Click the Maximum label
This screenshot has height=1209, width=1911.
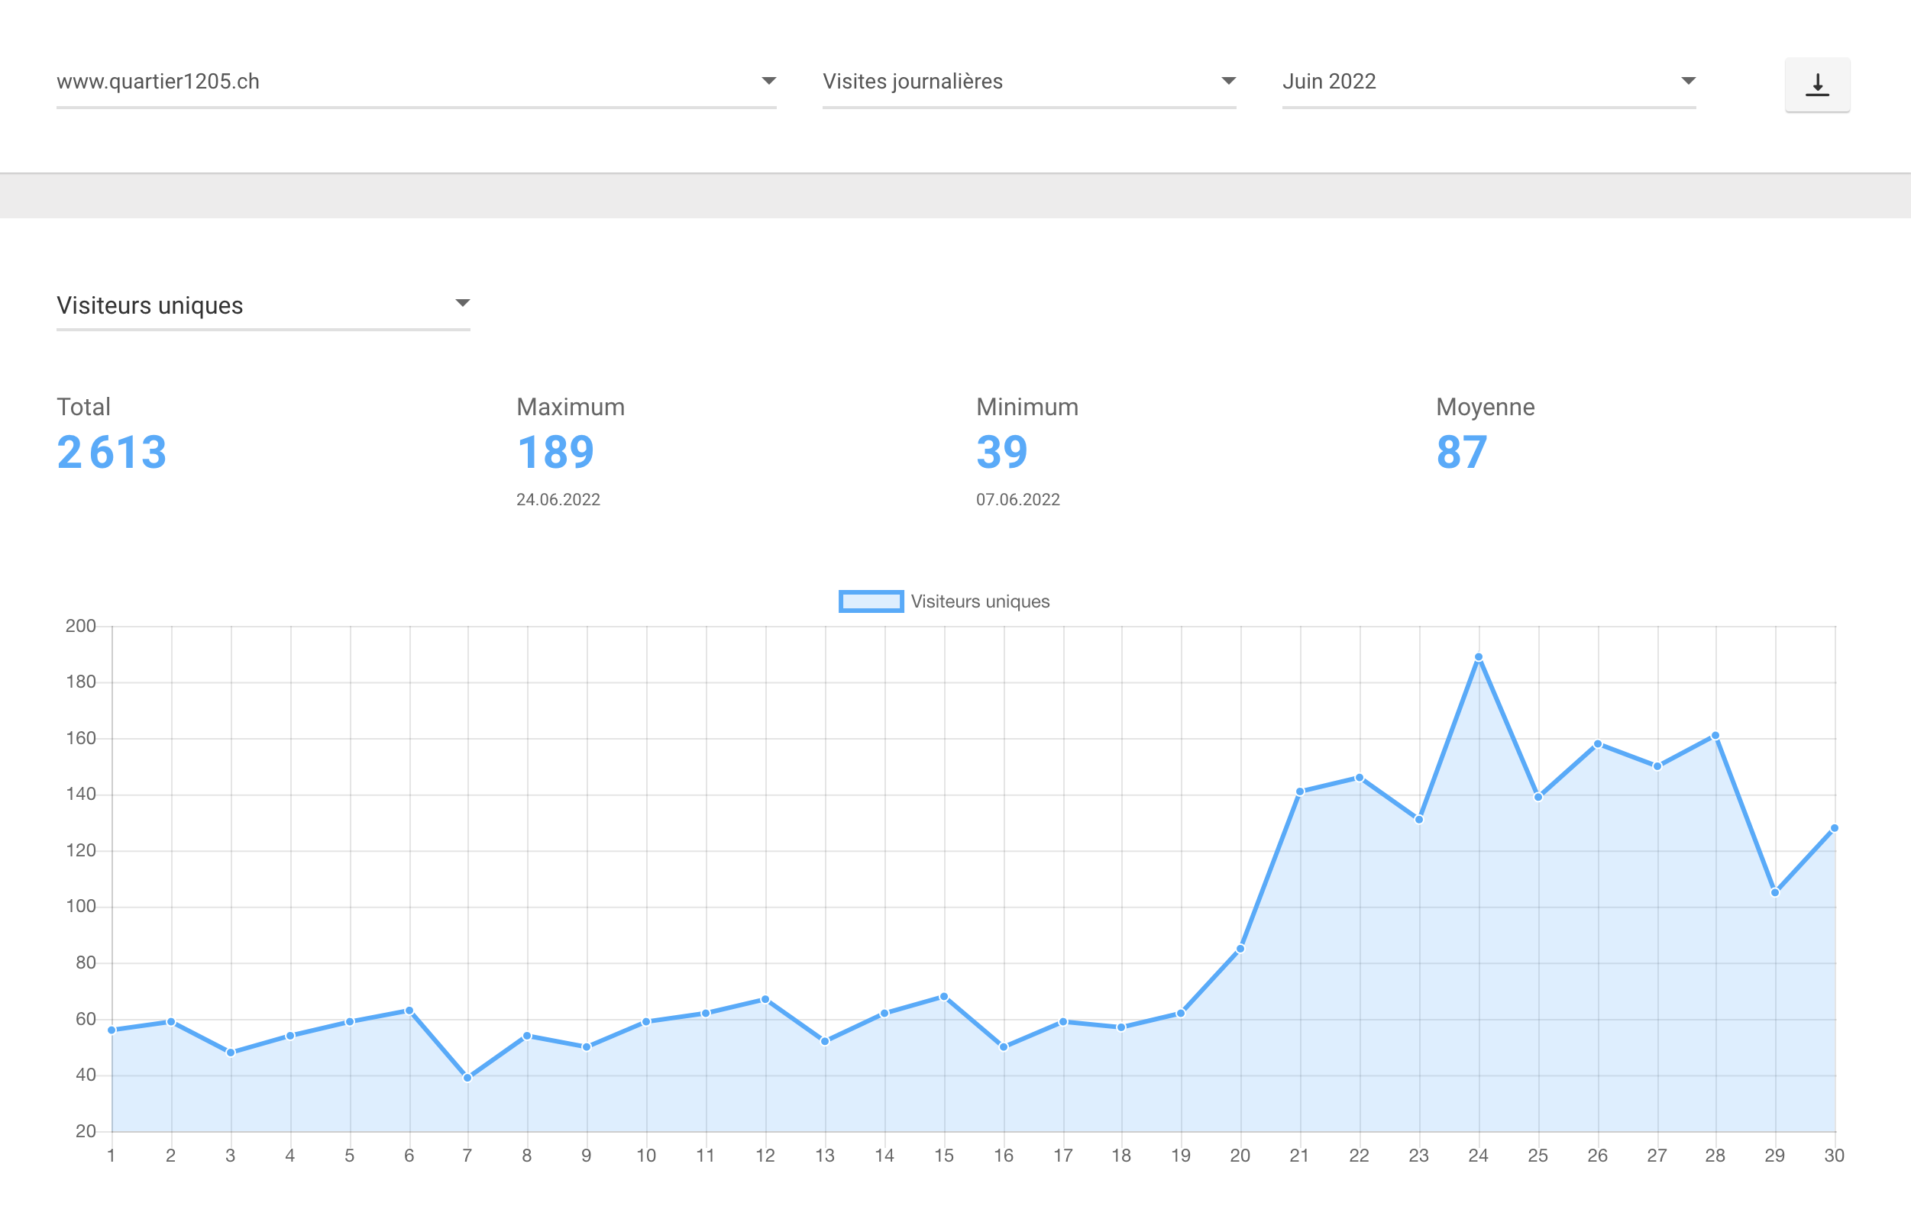(571, 407)
